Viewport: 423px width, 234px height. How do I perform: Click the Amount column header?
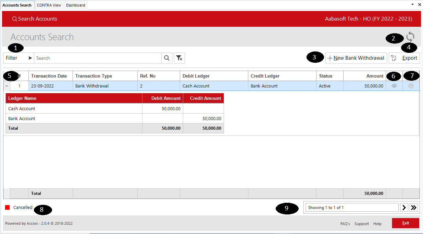364,76
